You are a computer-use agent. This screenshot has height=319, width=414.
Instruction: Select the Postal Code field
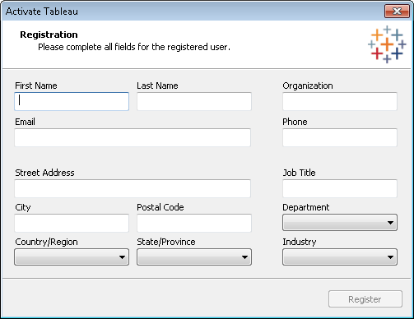[x=194, y=223]
